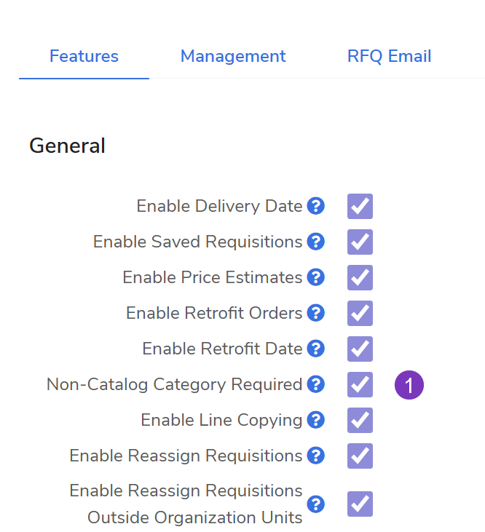Select the Features tab
This screenshot has width=485, height=532.
coord(84,56)
